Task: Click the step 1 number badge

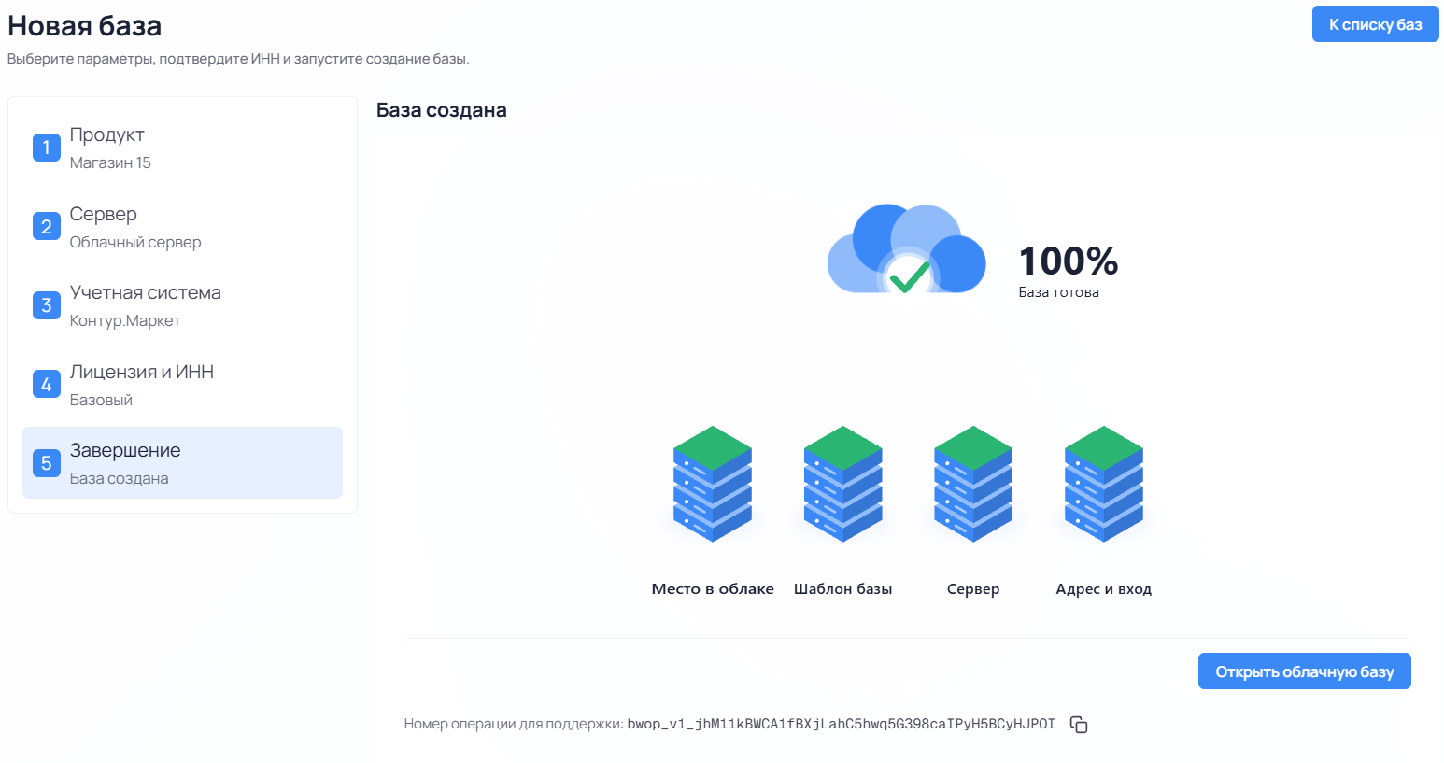Action: click(47, 148)
